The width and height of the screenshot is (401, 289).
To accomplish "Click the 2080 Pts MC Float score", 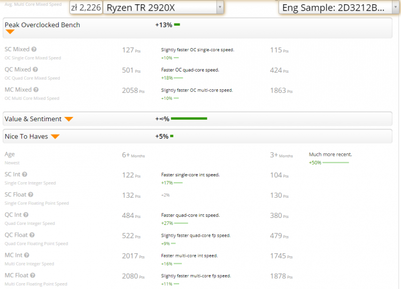I will 133,276.
